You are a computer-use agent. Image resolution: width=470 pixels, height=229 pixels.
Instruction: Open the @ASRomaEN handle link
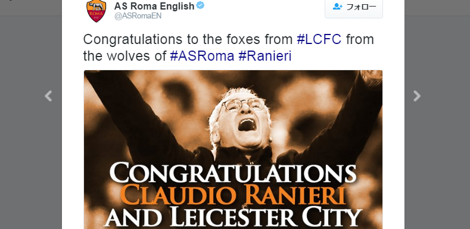[x=138, y=16]
